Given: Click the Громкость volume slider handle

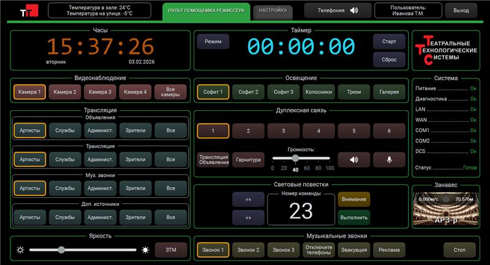Looking at the screenshot, I should 295,159.
